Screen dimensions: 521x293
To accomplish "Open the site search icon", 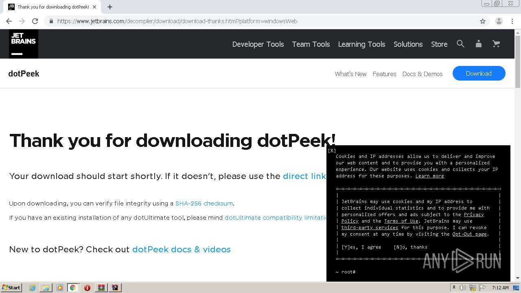I will (460, 44).
